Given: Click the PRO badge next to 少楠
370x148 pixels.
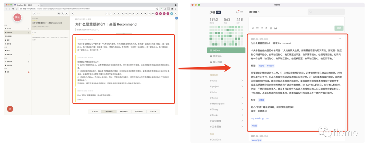Looking at the screenshot, I should click(x=218, y=12).
